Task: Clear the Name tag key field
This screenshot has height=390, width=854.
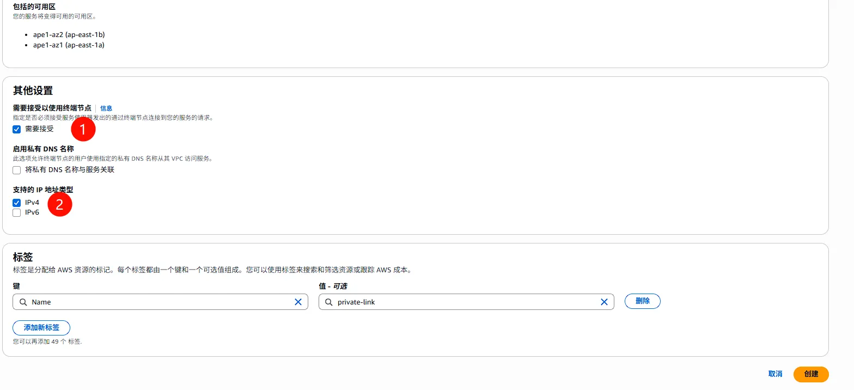Action: [298, 302]
